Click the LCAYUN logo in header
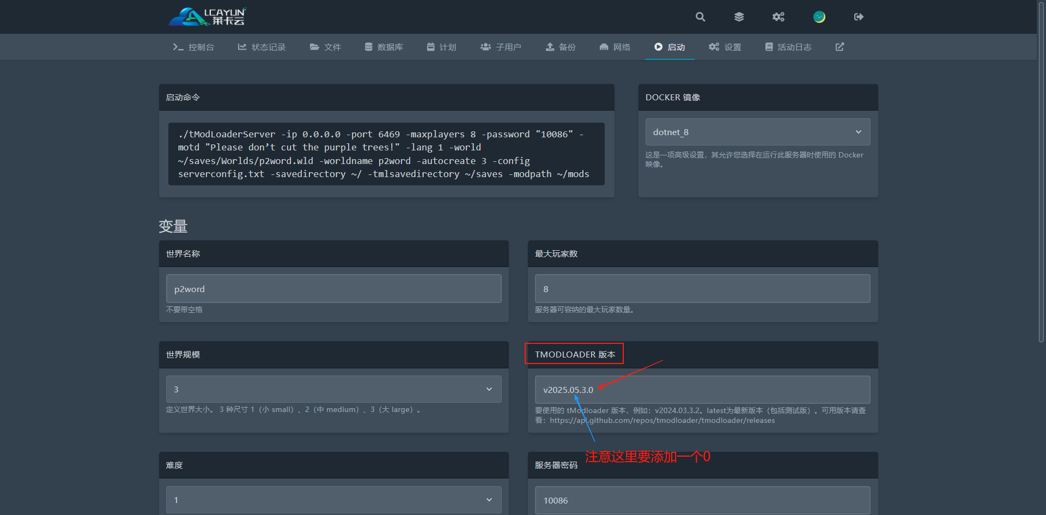Screen dimensions: 1046x515 [x=208, y=17]
